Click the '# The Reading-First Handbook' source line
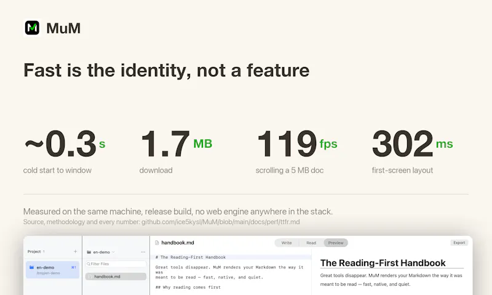Image resolution: width=492 pixels, height=295 pixels. coord(191,257)
